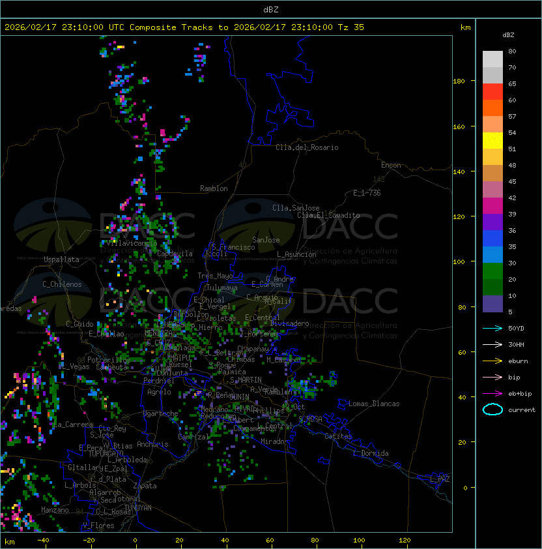Select the 20 dBZ dark green swatch
This screenshot has width=542, height=549.
click(492, 287)
